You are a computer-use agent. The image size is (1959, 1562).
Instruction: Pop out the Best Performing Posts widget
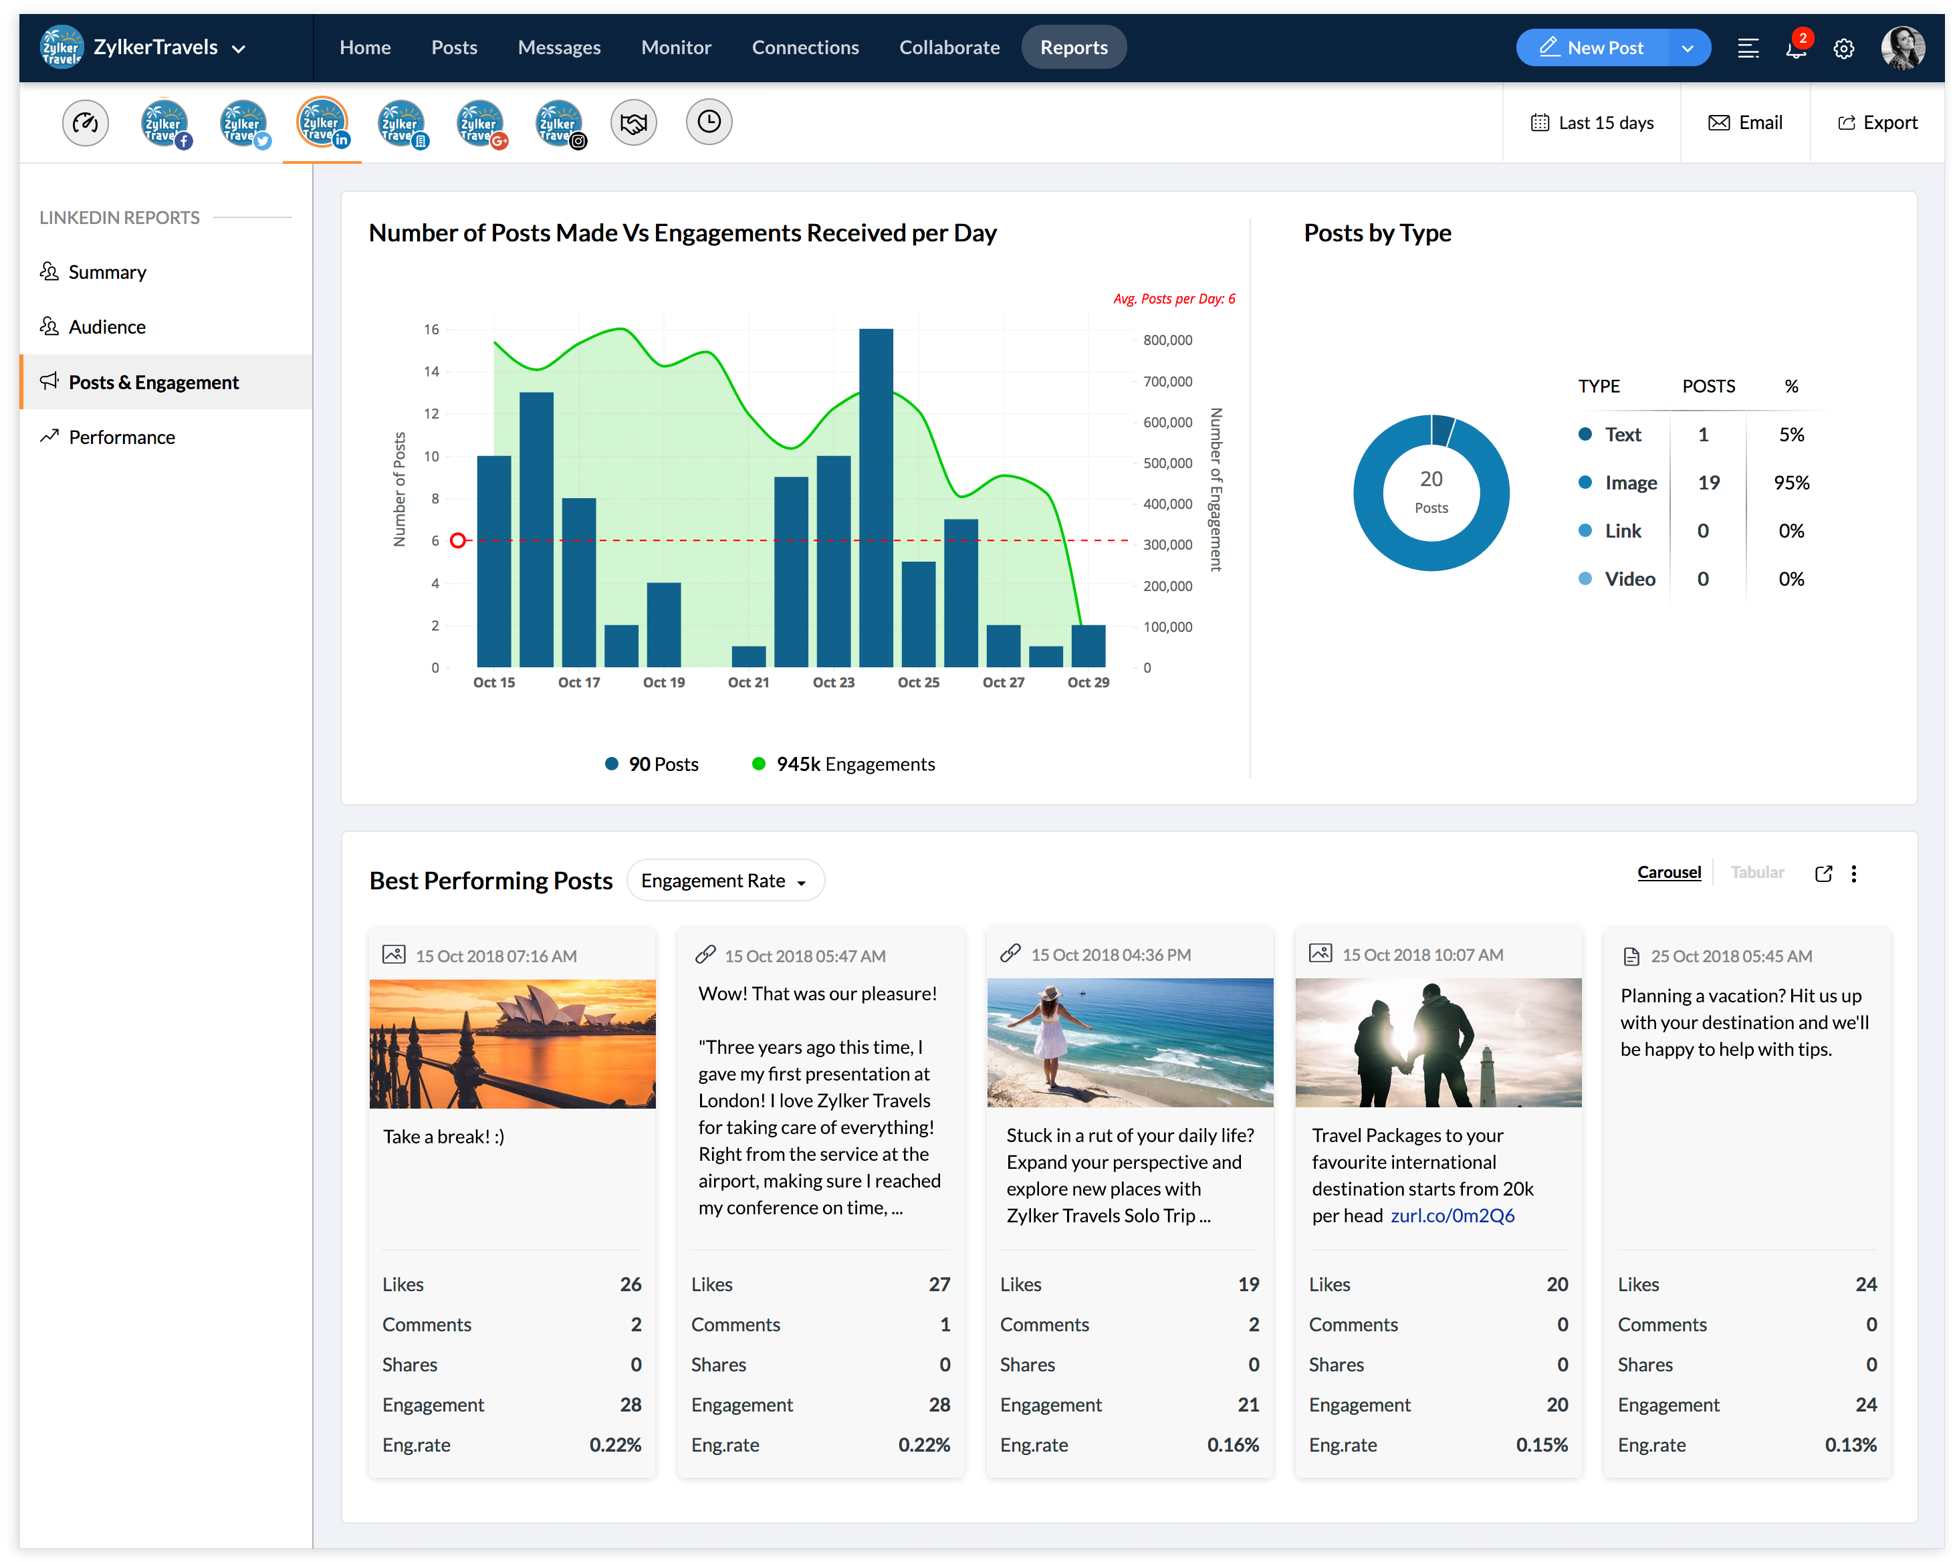click(1823, 873)
